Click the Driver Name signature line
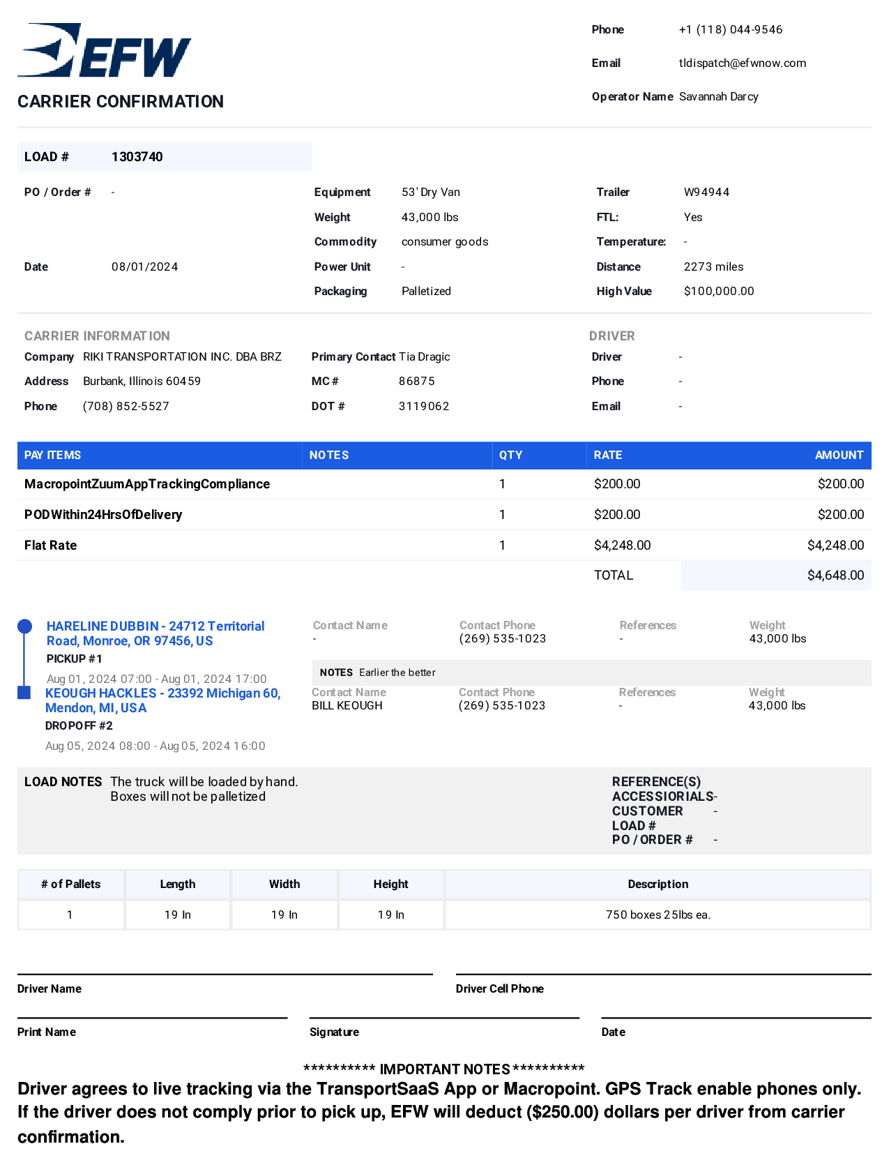Image resolution: width=889 pixels, height=1151 pixels. point(225,975)
